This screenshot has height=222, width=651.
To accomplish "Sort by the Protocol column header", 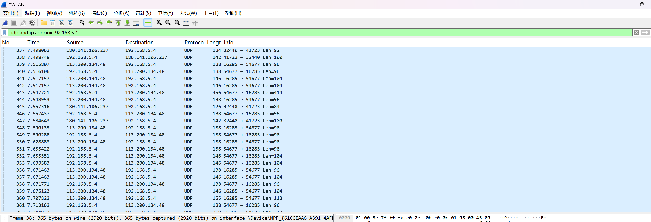I will click(x=194, y=43).
